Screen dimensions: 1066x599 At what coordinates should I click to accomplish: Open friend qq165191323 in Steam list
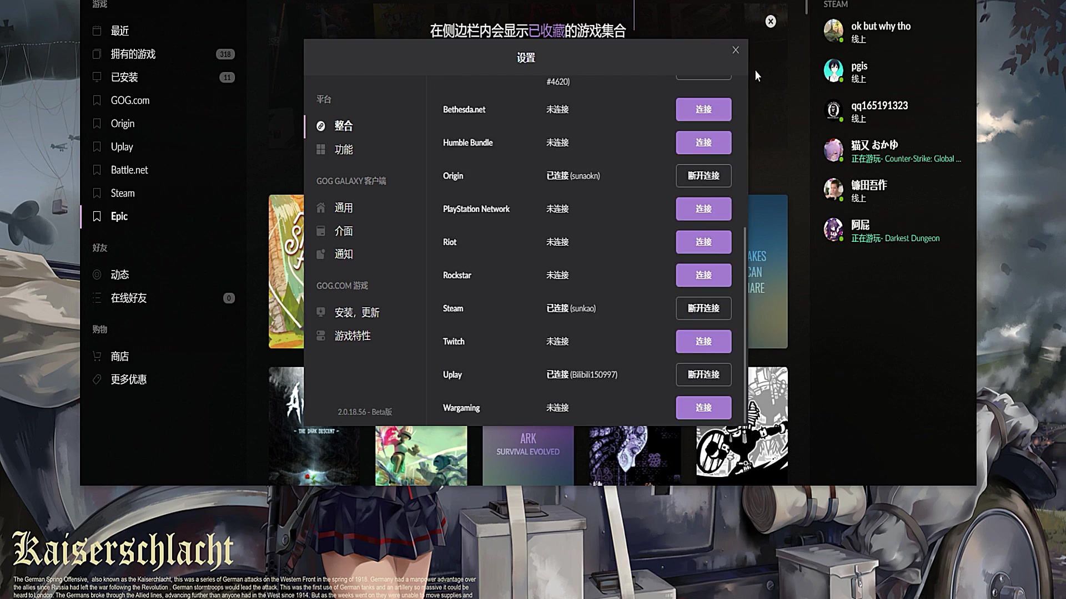(x=893, y=111)
